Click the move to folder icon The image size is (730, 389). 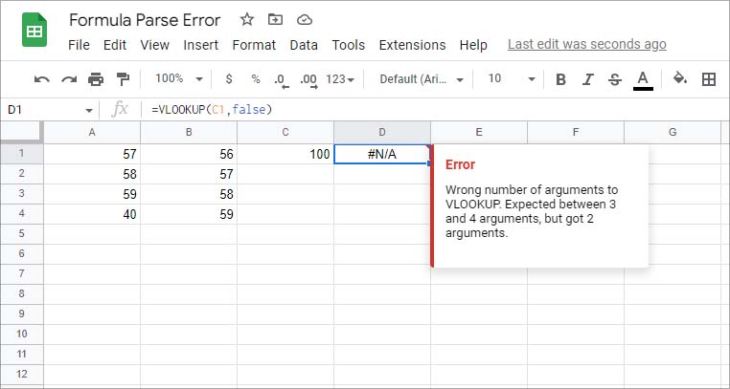[276, 19]
